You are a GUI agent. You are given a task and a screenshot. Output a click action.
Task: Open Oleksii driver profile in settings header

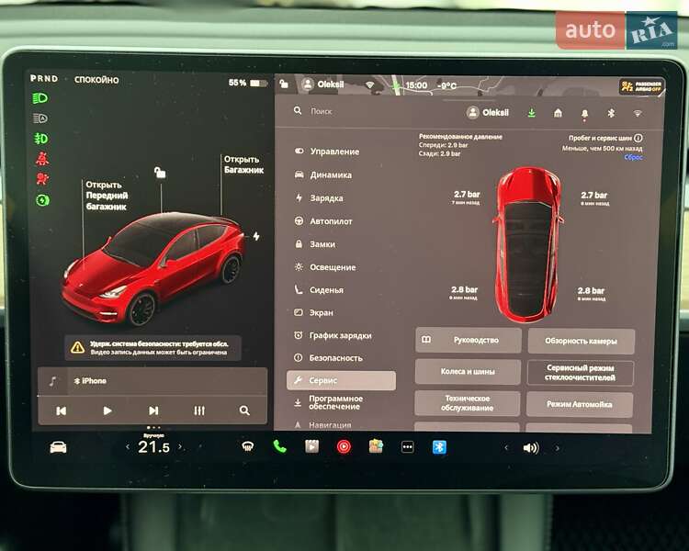coord(487,113)
